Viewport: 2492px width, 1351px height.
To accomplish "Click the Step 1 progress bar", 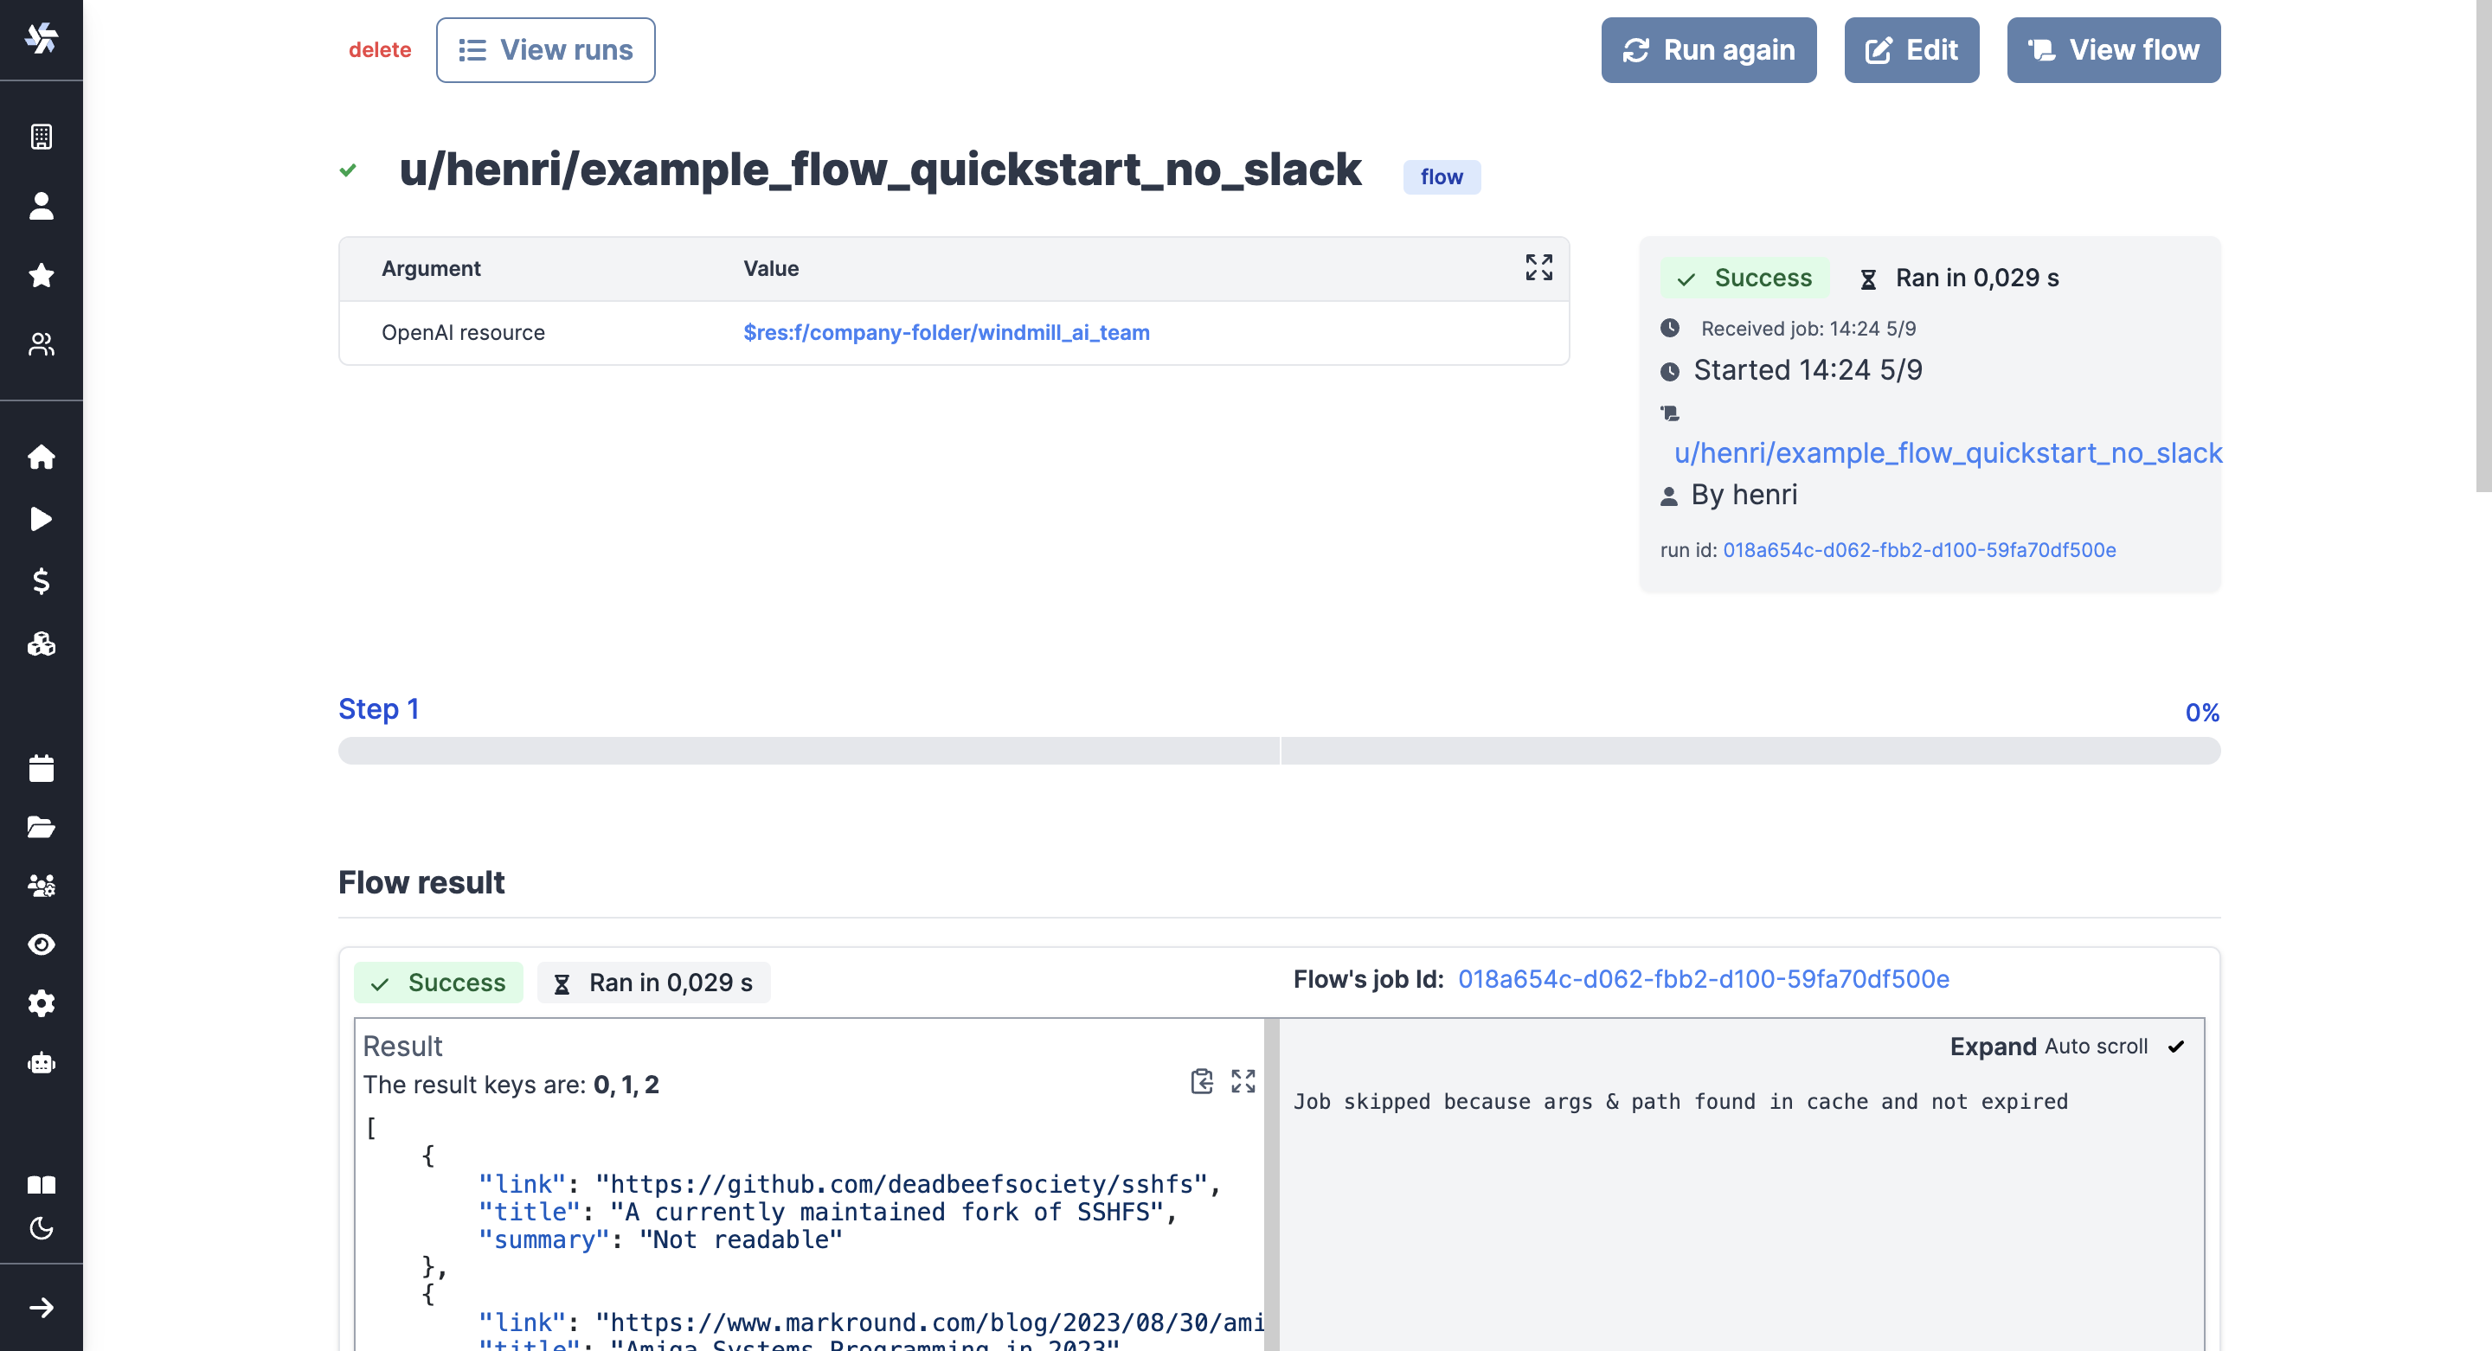I will pos(1278,752).
